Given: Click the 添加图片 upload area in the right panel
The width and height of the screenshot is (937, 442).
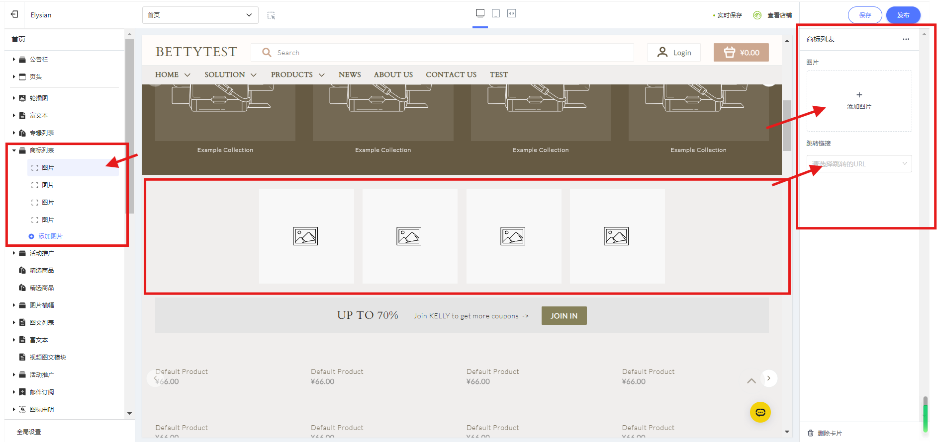Looking at the screenshot, I should [859, 101].
